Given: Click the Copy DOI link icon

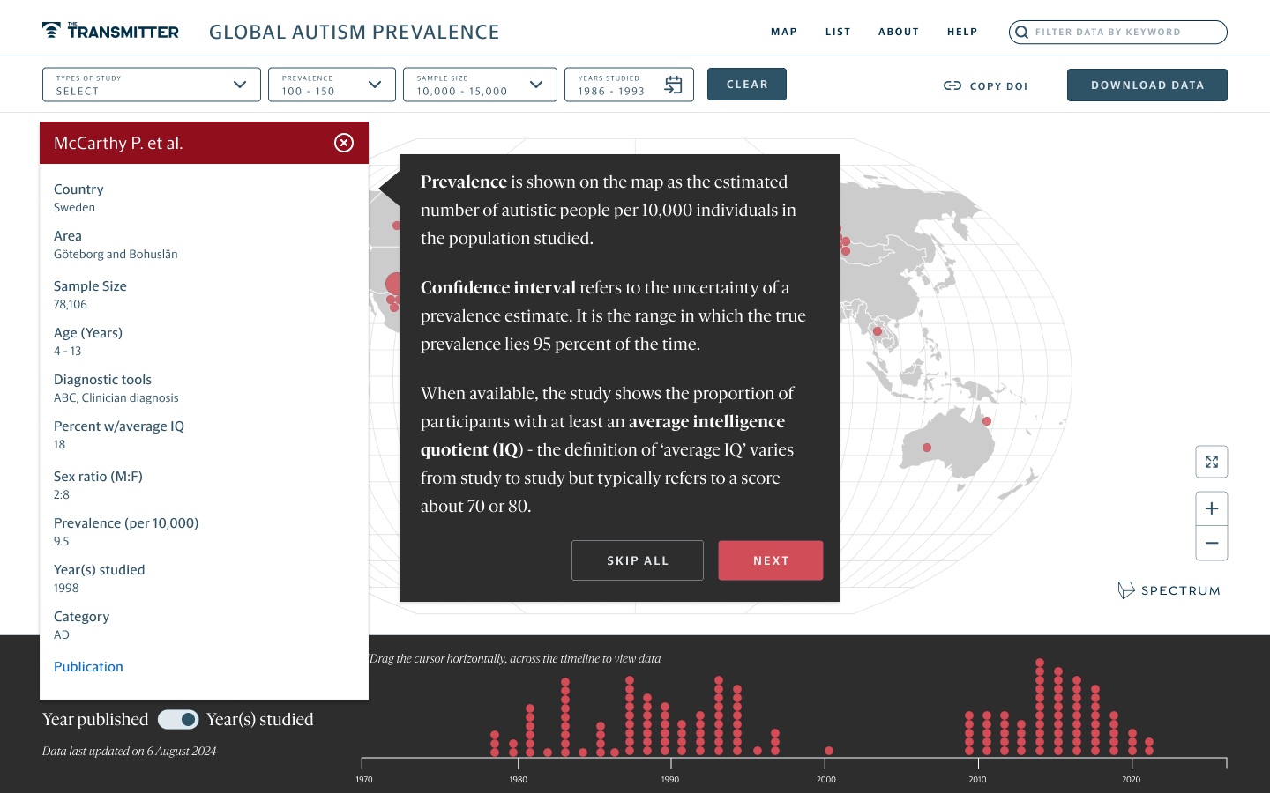Looking at the screenshot, I should click(x=952, y=85).
